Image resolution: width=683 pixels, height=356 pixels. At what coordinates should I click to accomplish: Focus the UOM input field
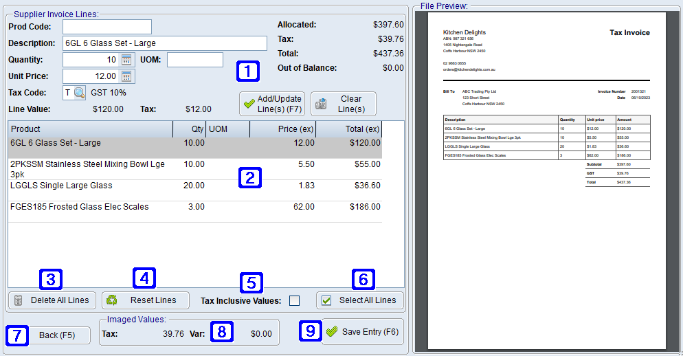(x=194, y=60)
